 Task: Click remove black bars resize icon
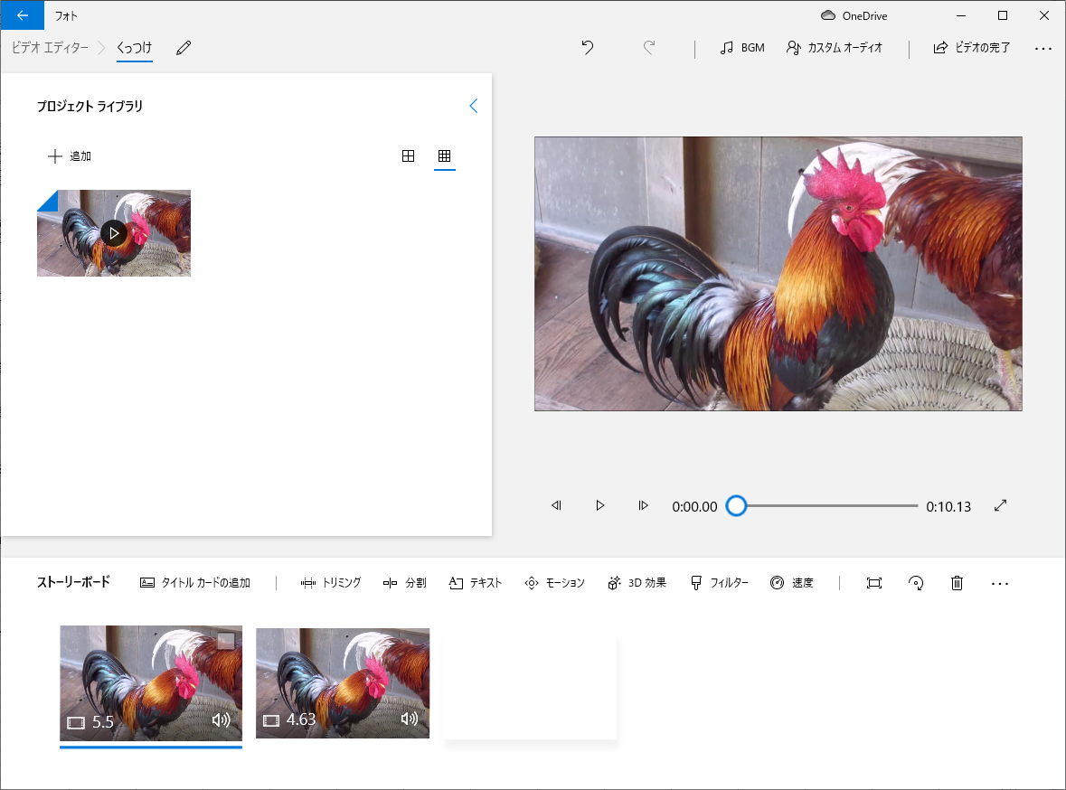(x=874, y=583)
